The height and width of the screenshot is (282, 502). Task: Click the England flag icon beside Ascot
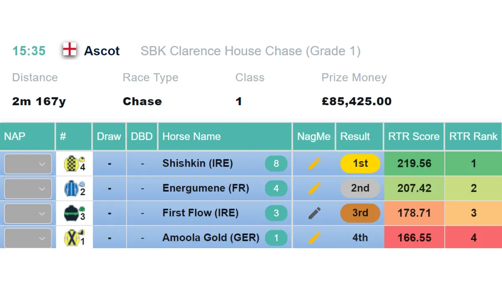click(69, 50)
